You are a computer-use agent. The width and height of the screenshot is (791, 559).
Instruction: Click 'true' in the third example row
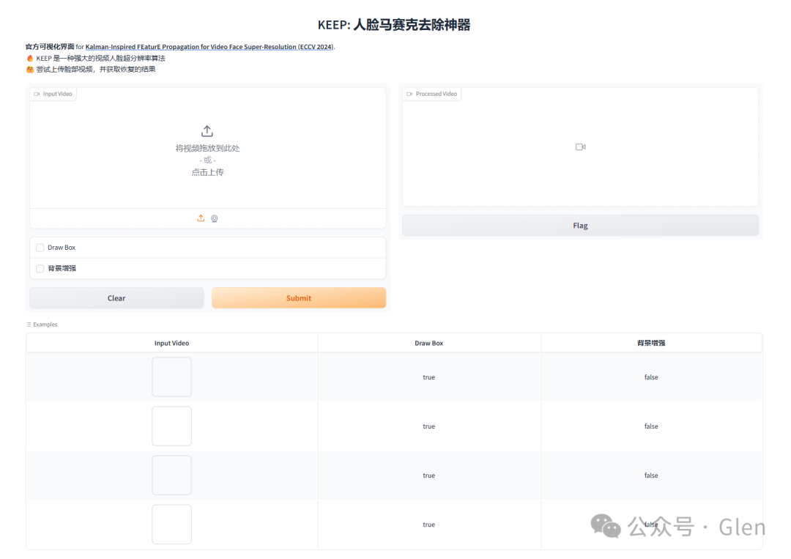click(x=428, y=475)
